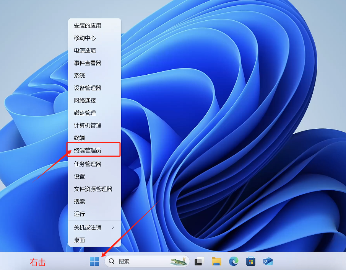Screen dimensions: 346x270
Task: Open the Windows Start button on taskbar
Action: 94,262
